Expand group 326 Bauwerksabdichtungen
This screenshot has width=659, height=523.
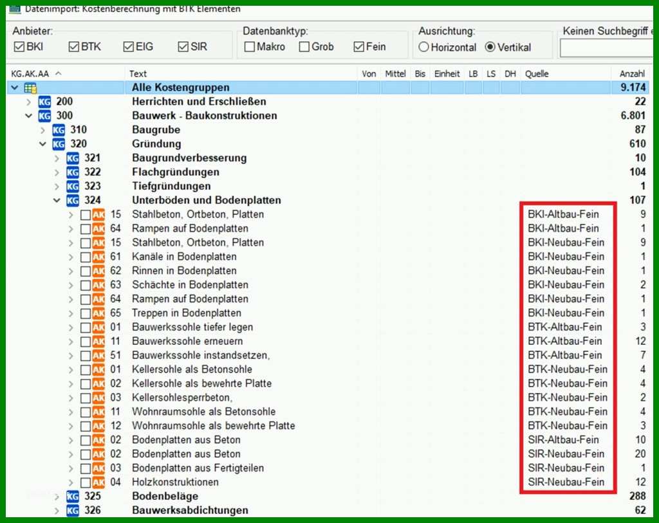[57, 511]
